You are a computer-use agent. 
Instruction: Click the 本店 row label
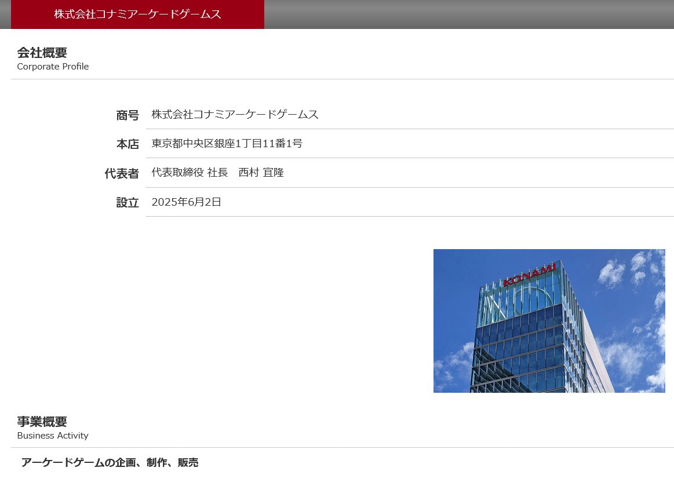[x=127, y=144]
